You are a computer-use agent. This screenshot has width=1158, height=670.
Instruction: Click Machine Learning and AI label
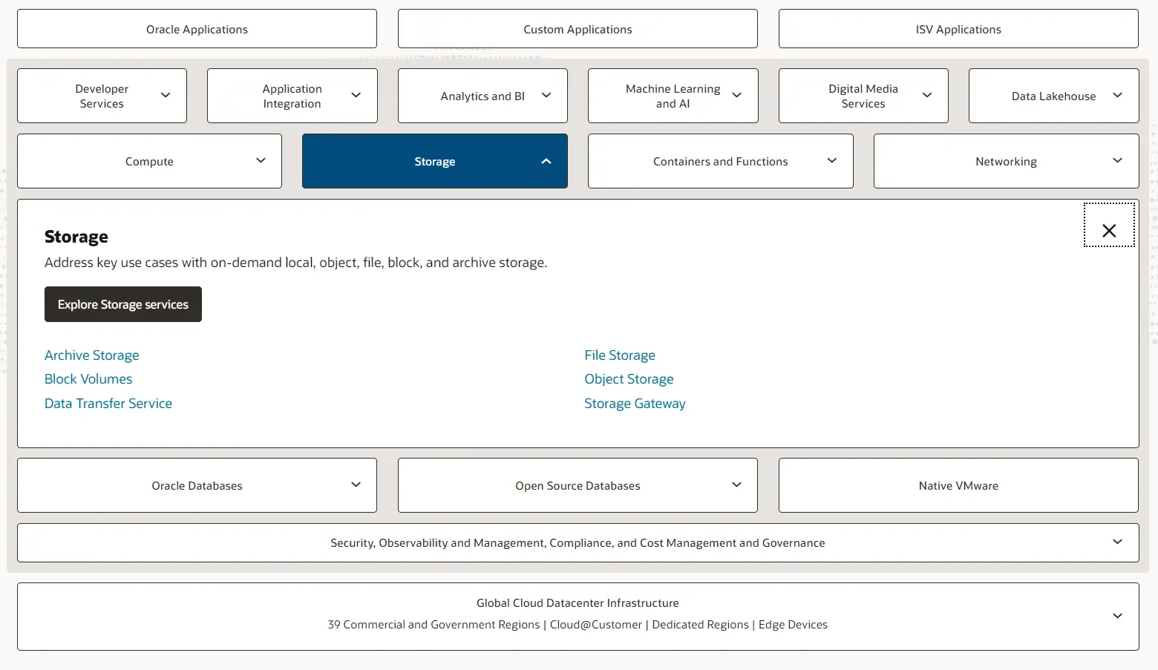tap(673, 96)
